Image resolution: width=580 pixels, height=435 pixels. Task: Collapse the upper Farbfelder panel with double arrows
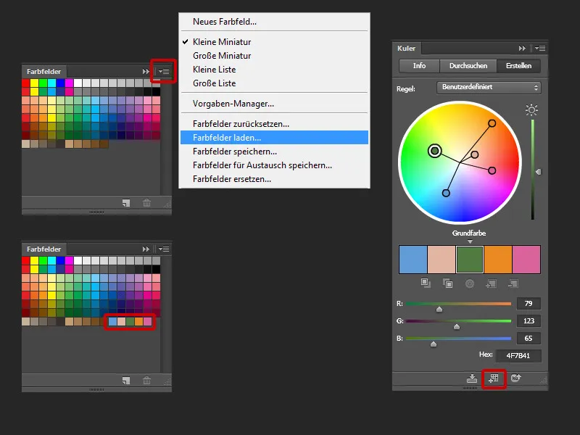[146, 71]
